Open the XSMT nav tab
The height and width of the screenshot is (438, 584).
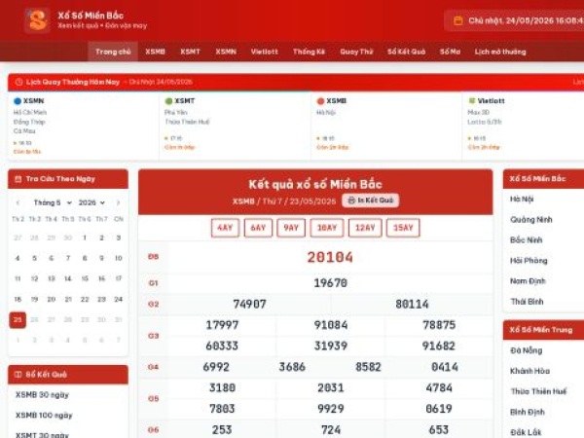pyautogui.click(x=190, y=52)
